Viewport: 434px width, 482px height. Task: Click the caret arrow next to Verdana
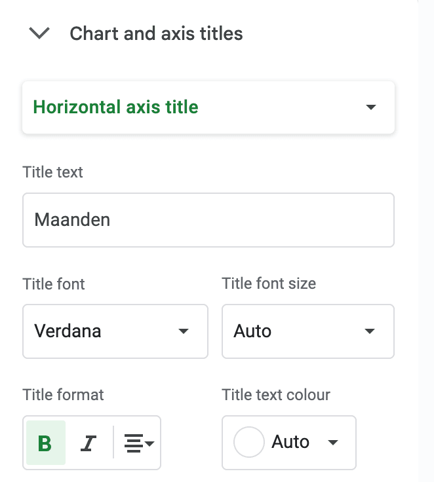[x=184, y=331]
